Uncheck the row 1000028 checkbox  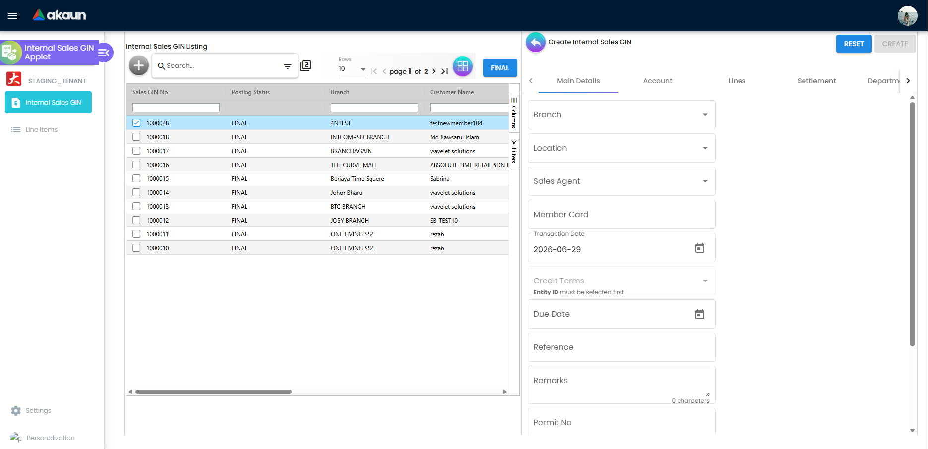136,123
